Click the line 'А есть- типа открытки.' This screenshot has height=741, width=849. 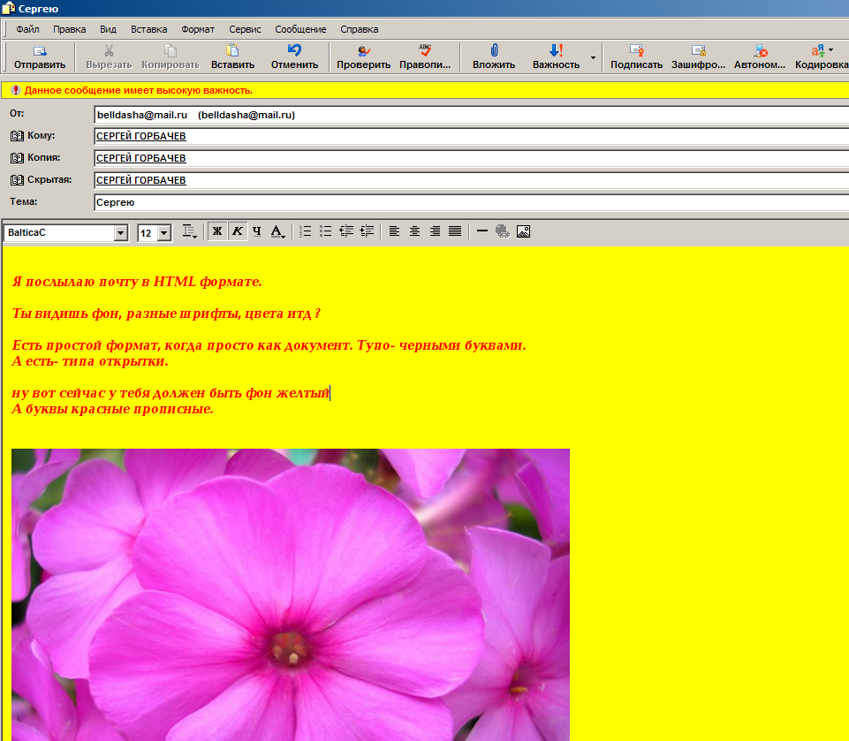[x=90, y=361]
